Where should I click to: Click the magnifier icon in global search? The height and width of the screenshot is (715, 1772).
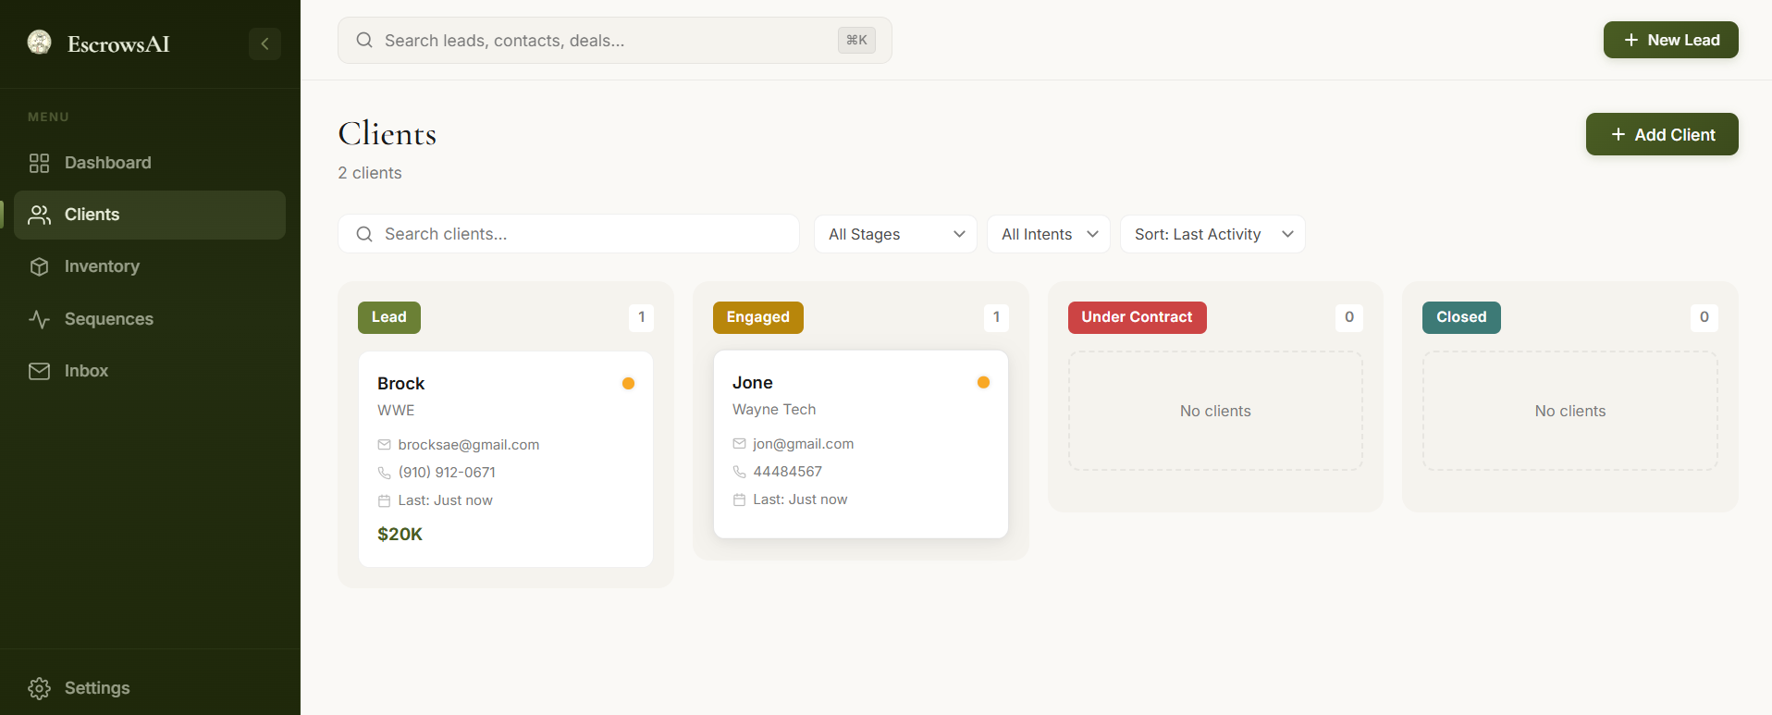click(x=364, y=40)
